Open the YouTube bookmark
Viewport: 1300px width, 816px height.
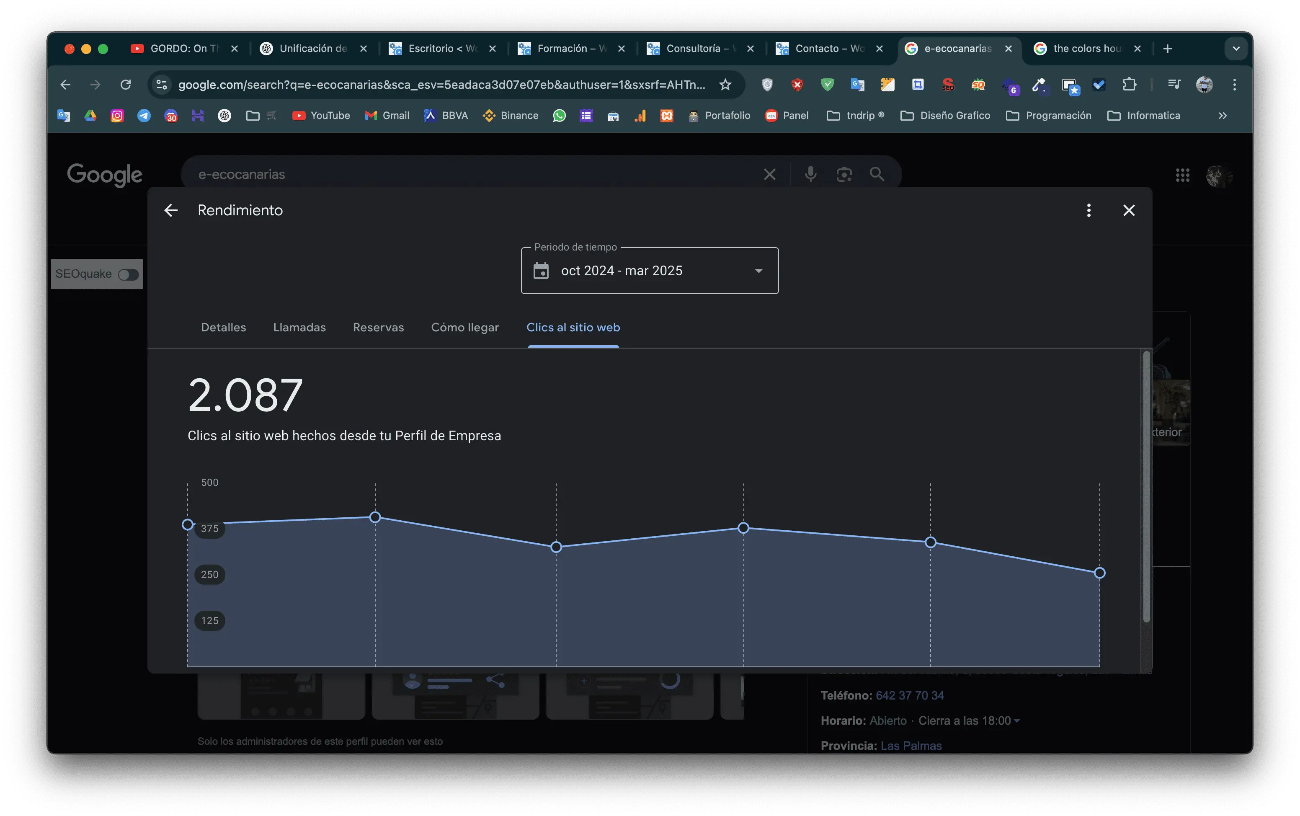coord(321,116)
